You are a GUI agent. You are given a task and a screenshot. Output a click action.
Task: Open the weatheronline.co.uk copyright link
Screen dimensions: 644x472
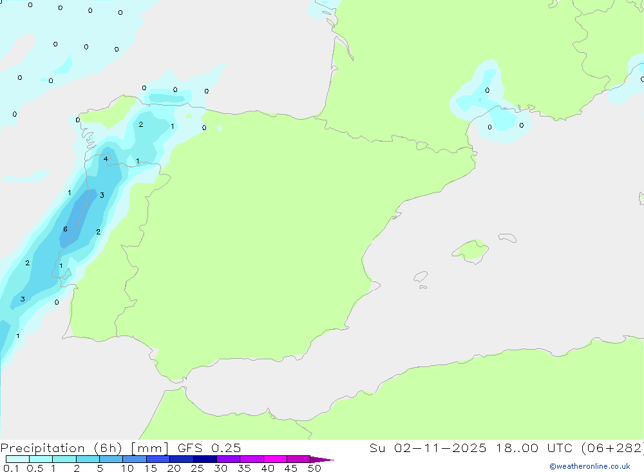[x=590, y=466]
